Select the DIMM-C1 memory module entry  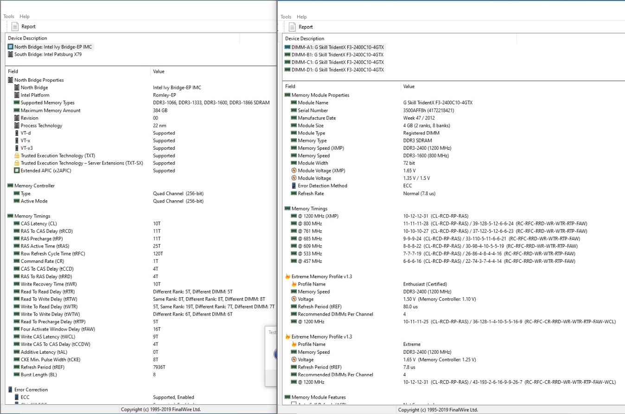tap(334, 62)
